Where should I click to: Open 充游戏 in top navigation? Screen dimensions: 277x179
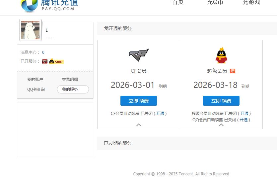point(251,3)
